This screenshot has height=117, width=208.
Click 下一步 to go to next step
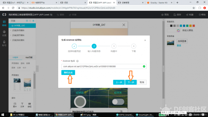(x=131, y=82)
